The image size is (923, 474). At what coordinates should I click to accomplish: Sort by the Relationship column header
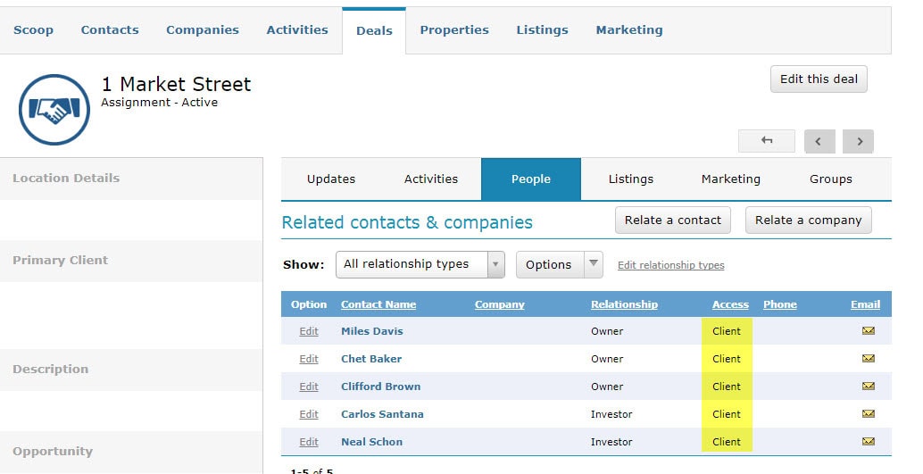click(624, 304)
